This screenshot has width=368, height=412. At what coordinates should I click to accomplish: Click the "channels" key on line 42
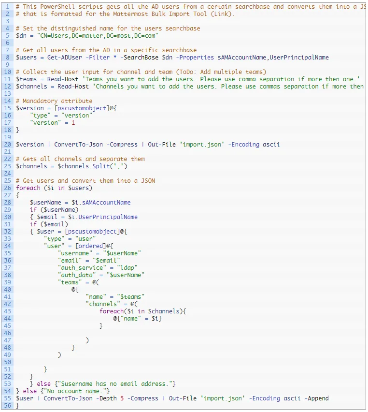click(x=103, y=304)
